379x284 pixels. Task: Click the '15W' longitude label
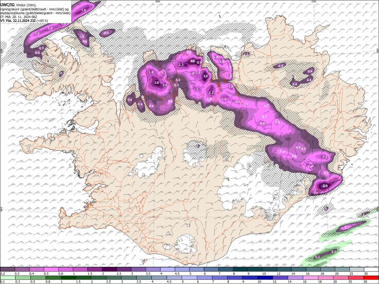tap(314, 1)
